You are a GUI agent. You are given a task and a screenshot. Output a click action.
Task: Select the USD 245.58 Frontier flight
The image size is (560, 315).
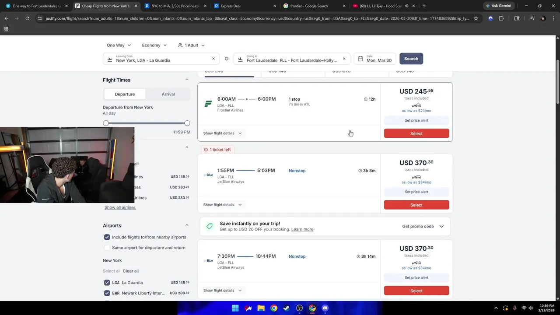coord(416,133)
